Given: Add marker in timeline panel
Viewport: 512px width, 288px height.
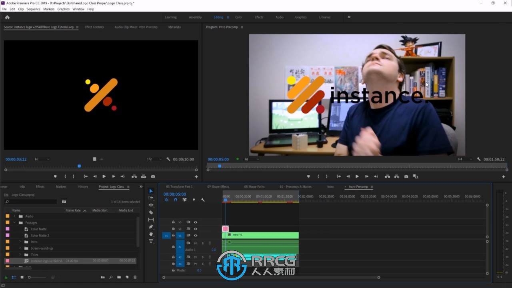Looking at the screenshot, I should pos(194,200).
